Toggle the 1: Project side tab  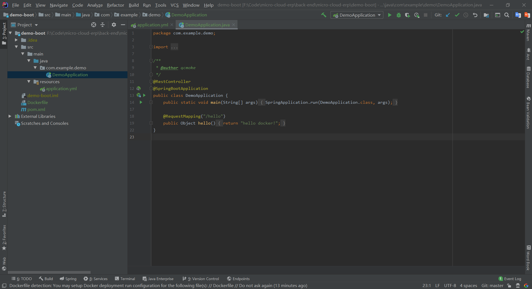(4, 34)
